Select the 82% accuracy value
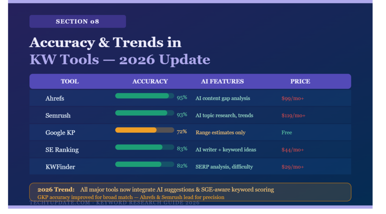 (x=182, y=166)
